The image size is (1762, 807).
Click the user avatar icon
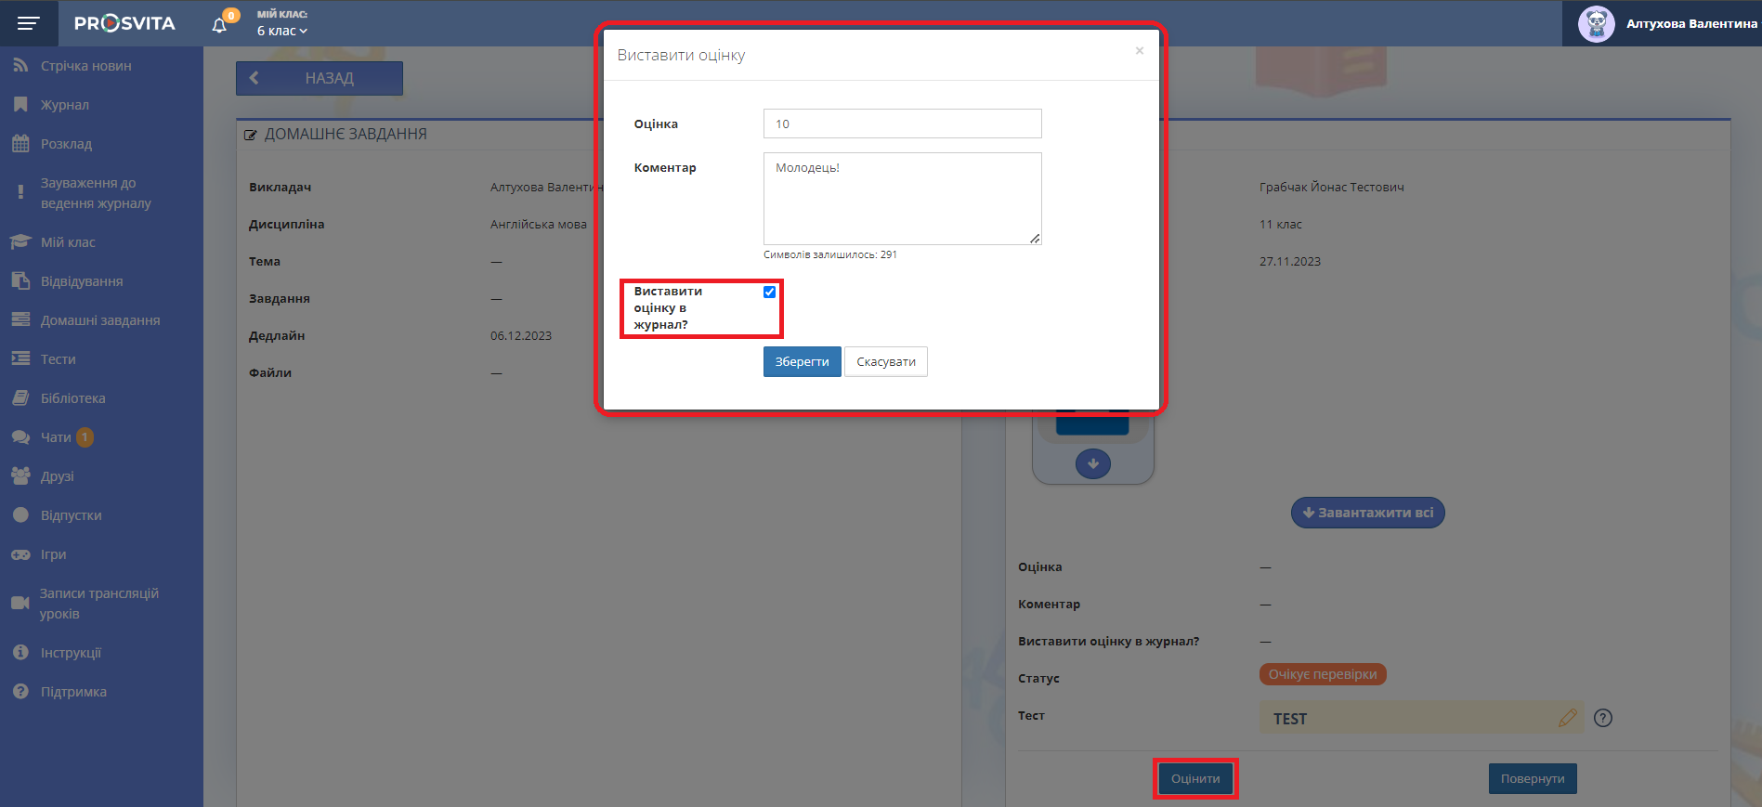click(1596, 24)
